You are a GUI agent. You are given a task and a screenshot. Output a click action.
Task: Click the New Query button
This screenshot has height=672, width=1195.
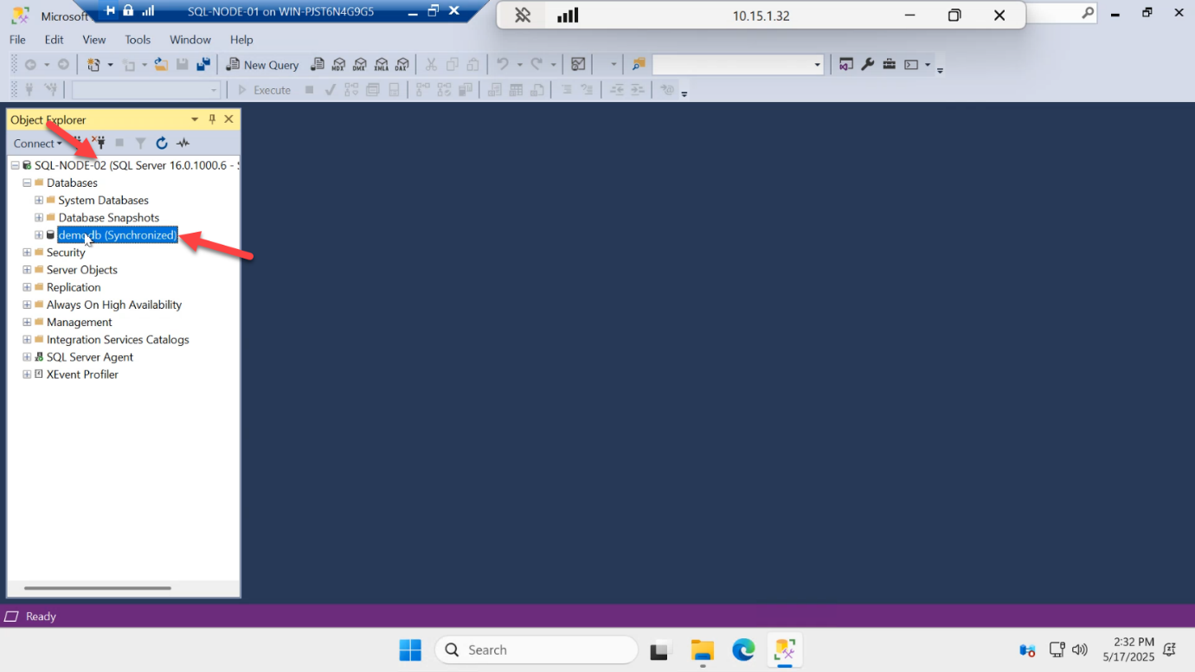tap(262, 65)
